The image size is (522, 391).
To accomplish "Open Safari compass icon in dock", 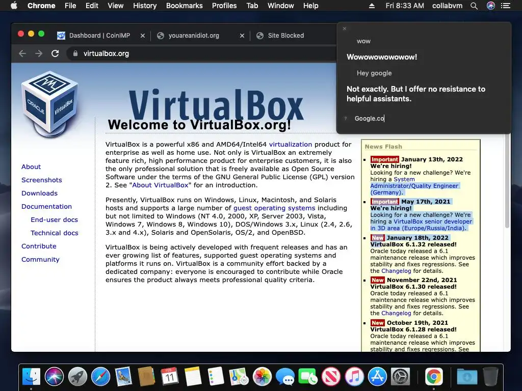I will tap(100, 377).
